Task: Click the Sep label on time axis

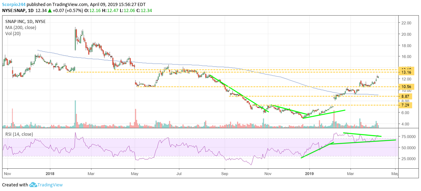Action: (x=225, y=173)
